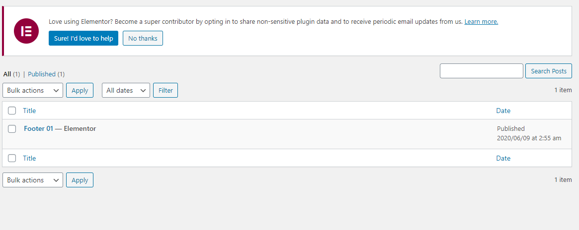Filter by Published posts

[x=42, y=74]
